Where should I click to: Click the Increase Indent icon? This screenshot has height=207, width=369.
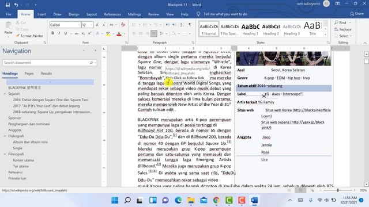[x=174, y=25]
